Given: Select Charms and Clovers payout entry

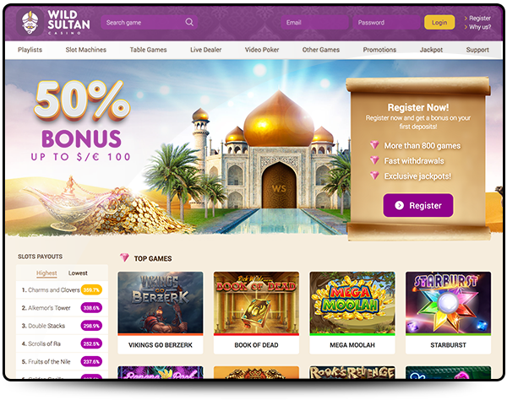Looking at the screenshot, I should click(62, 290).
